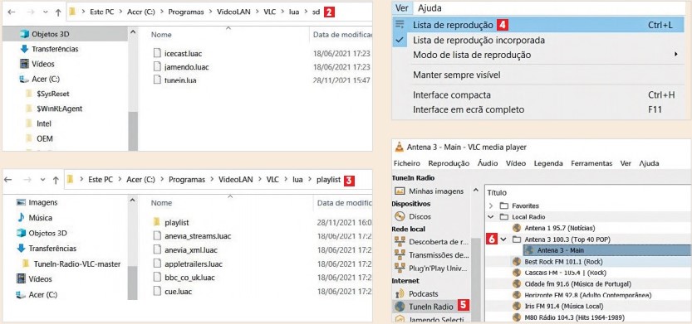Click scroll-up arrow of playlist window navigation pane
This screenshot has height=324, width=692.
click(133, 201)
